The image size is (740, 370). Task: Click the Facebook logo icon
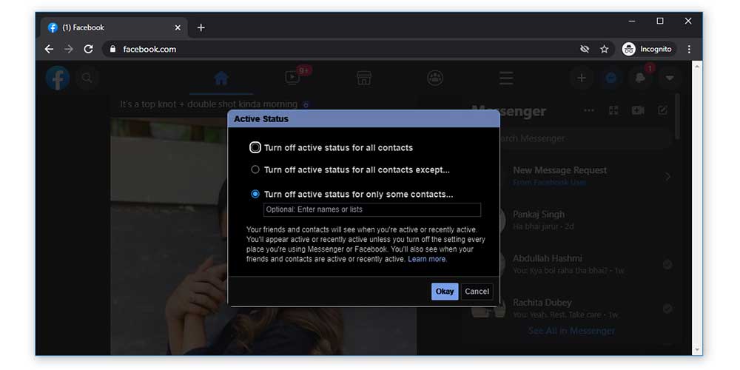[58, 78]
